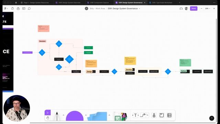
Task: Select the Deliver section label
Action: click(x=184, y=71)
